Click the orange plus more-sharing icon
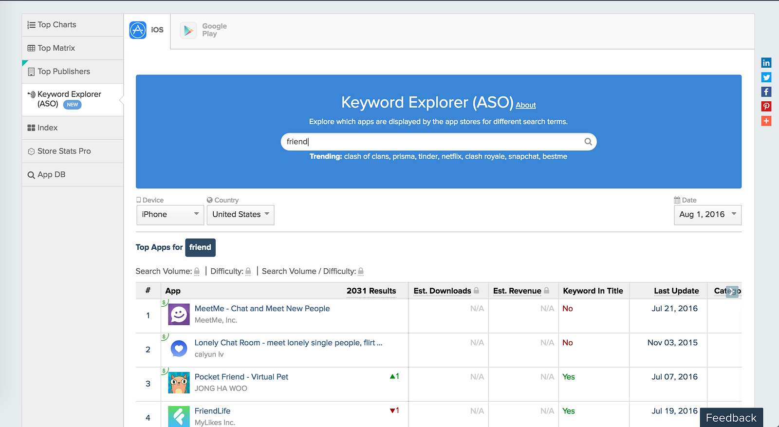This screenshot has width=779, height=427. [766, 121]
